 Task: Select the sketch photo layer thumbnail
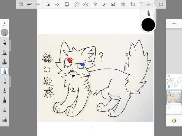click(x=174, y=98)
